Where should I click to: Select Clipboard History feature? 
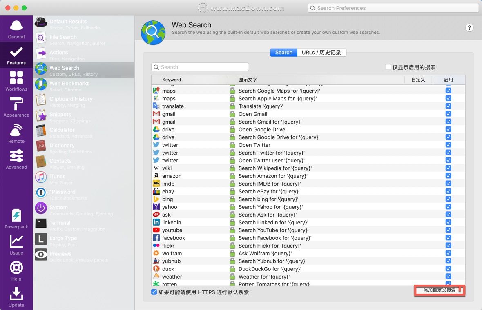pyautogui.click(x=84, y=101)
